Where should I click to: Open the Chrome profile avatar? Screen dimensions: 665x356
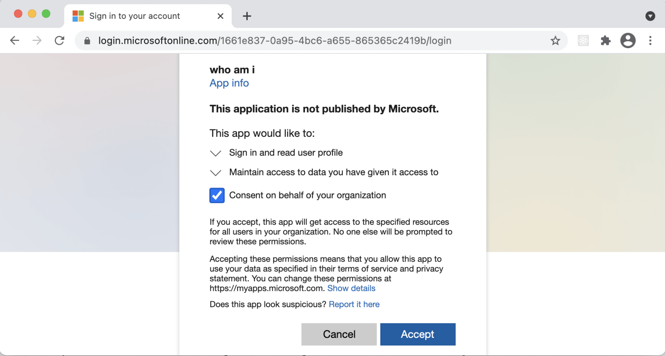click(628, 41)
